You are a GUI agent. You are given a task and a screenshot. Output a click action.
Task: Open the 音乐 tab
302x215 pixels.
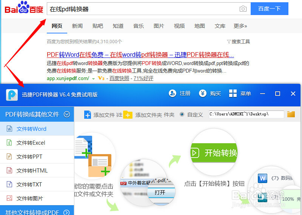(139, 26)
